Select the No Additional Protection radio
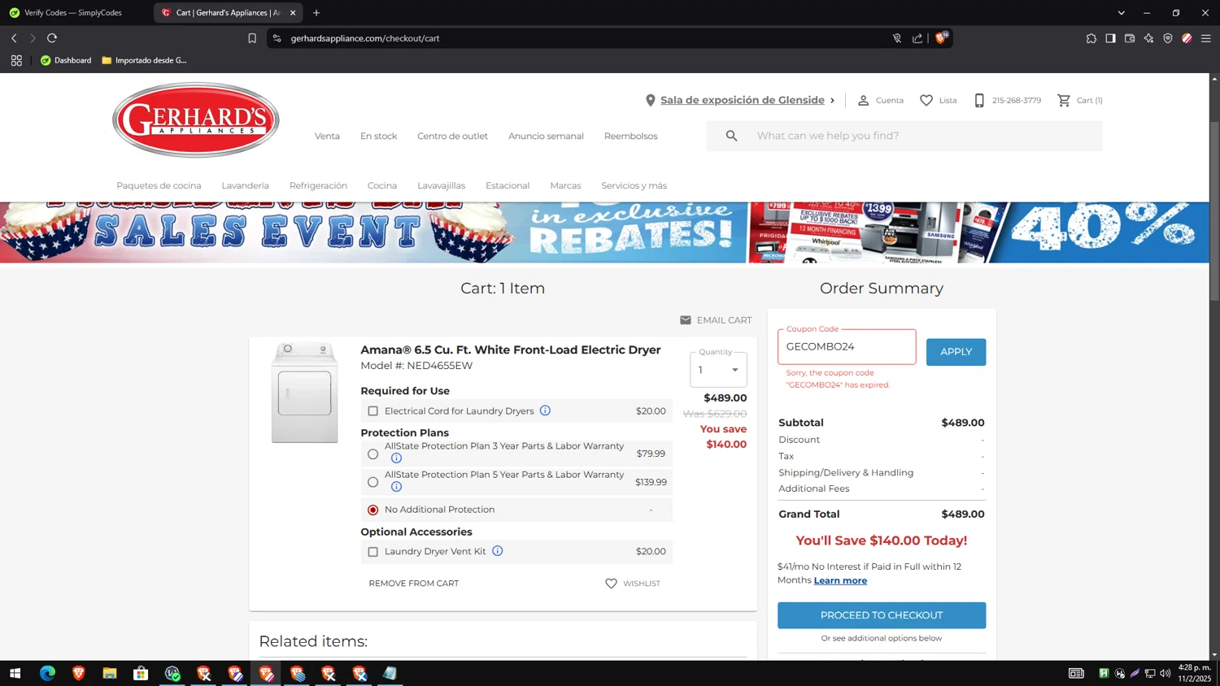Viewport: 1220px width, 686px height. pos(373,510)
